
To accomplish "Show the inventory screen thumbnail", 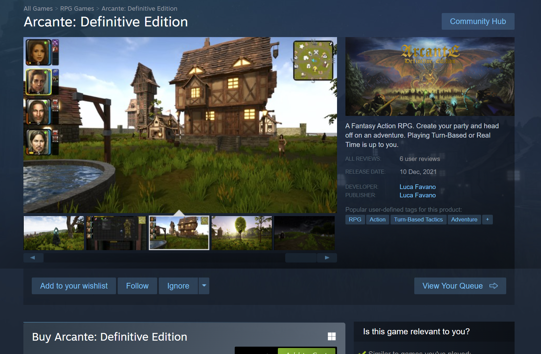I will coord(116,233).
